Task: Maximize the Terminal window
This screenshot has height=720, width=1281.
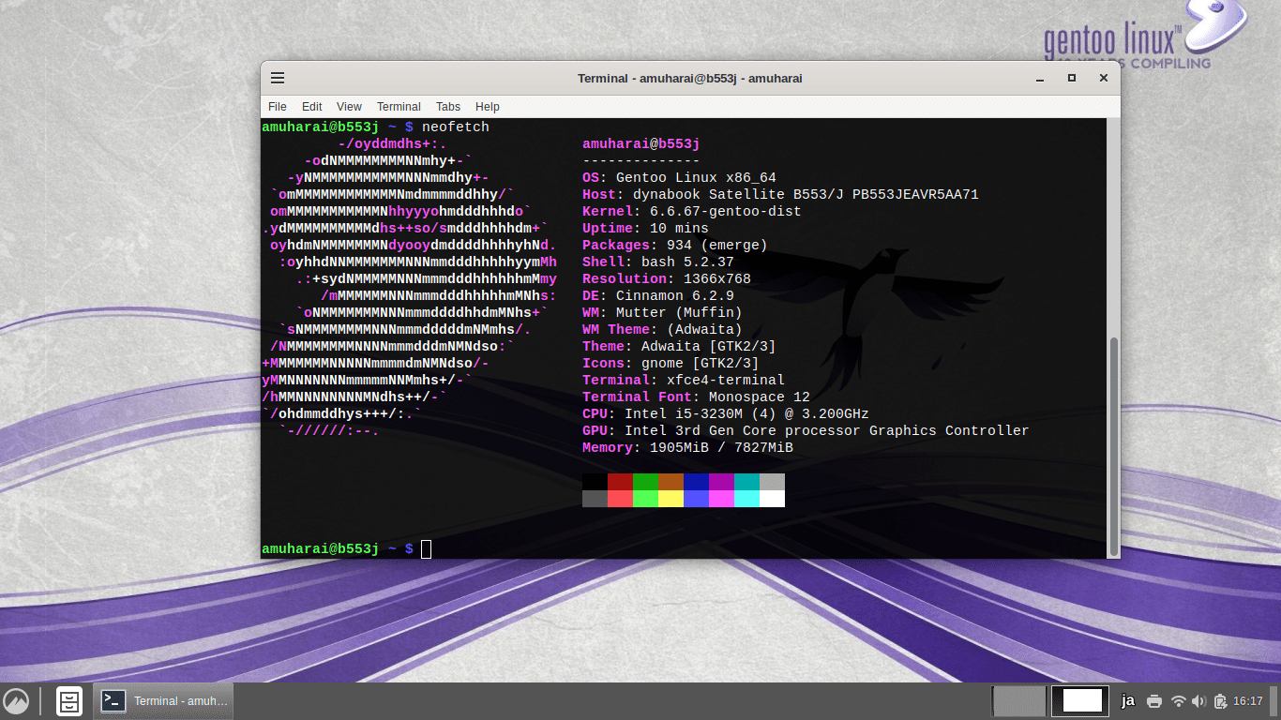Action: [1072, 78]
